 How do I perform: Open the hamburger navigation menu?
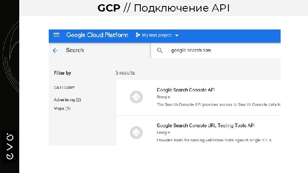pos(56,35)
